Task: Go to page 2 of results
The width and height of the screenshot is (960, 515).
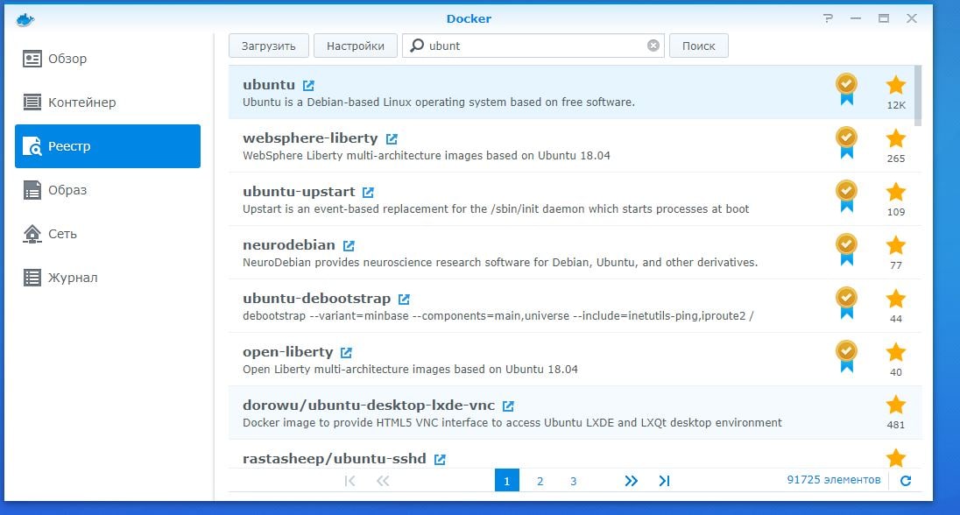Action: [540, 482]
